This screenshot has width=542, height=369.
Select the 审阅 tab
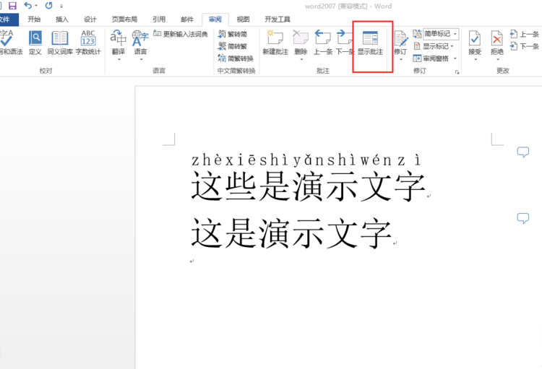215,19
